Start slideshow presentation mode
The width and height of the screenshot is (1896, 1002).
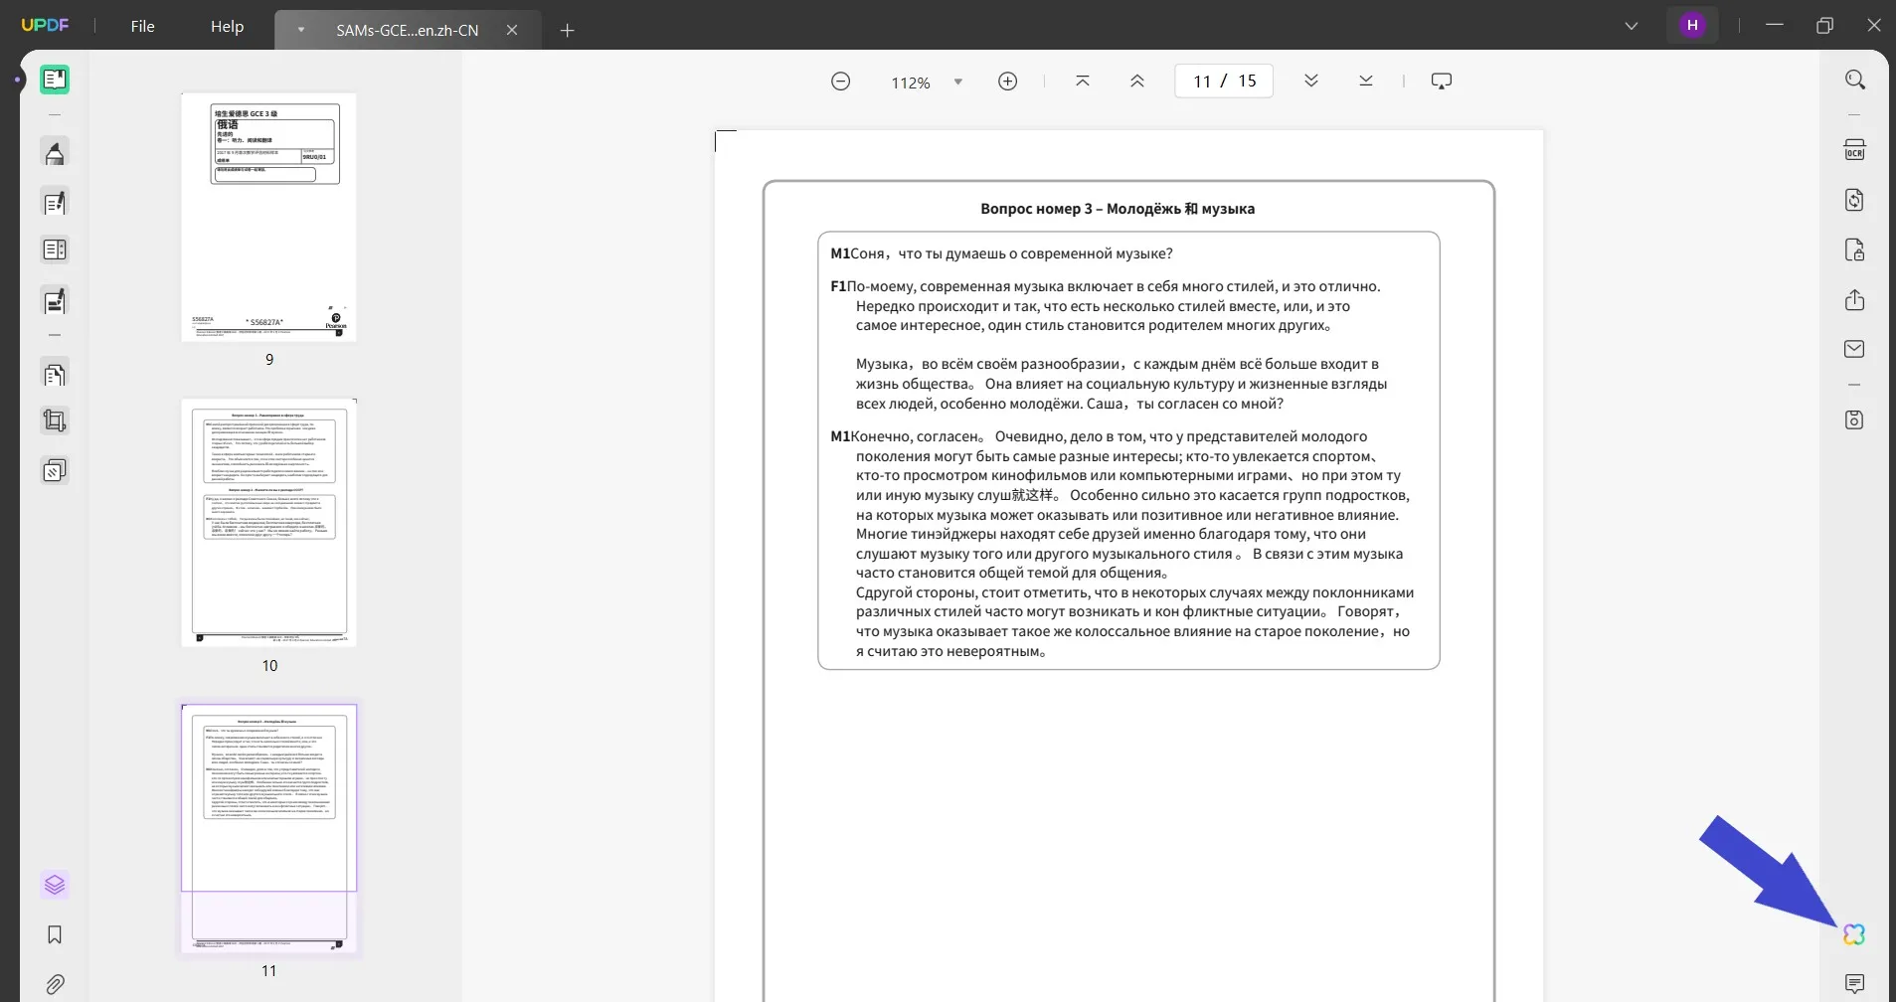click(1442, 82)
